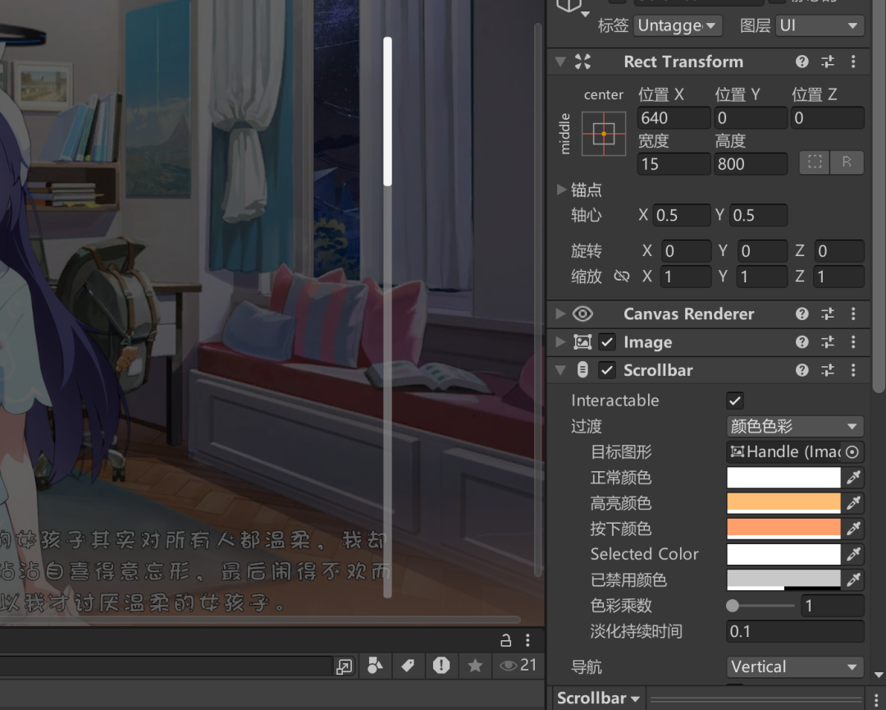Open the Untagged tag dropdown
The width and height of the screenshot is (886, 710).
pos(678,25)
